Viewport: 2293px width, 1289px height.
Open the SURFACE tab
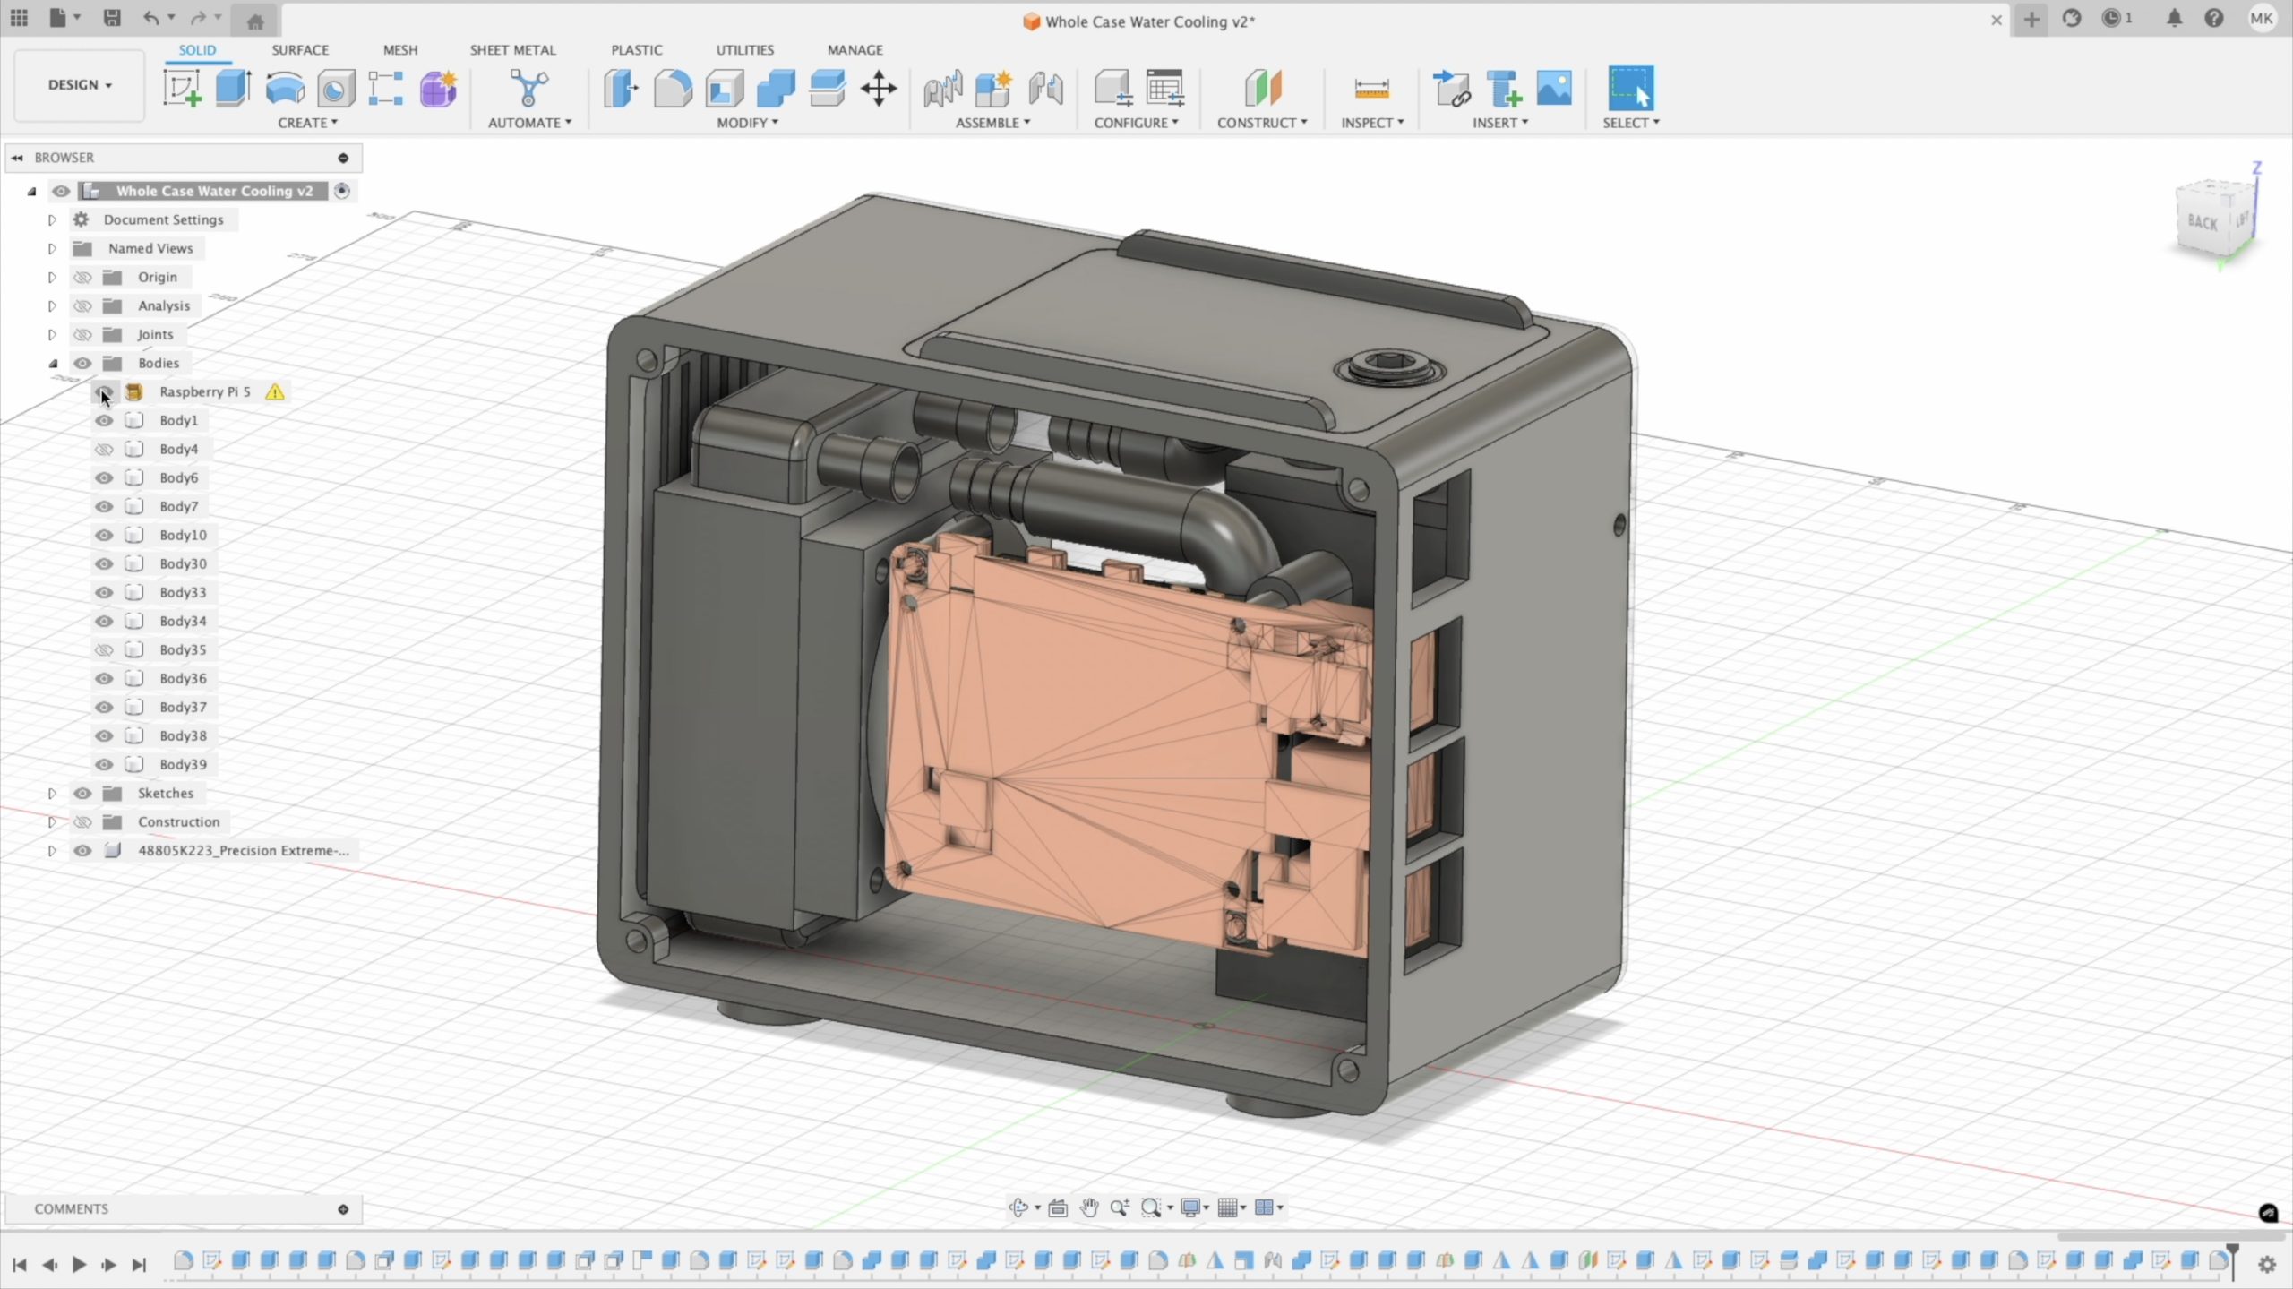(300, 49)
